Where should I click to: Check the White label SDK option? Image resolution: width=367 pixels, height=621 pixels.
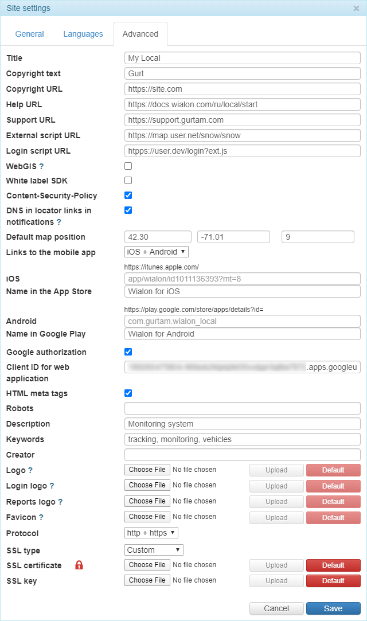tap(128, 181)
